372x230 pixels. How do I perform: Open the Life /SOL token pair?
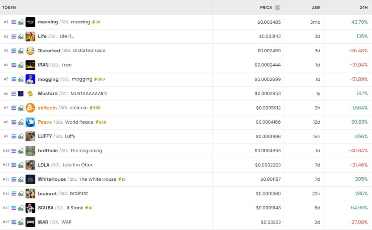coord(48,36)
